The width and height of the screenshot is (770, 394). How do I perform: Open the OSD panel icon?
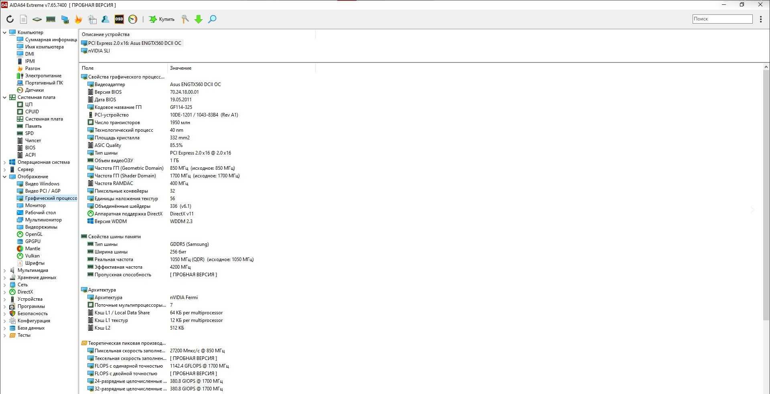click(x=119, y=19)
